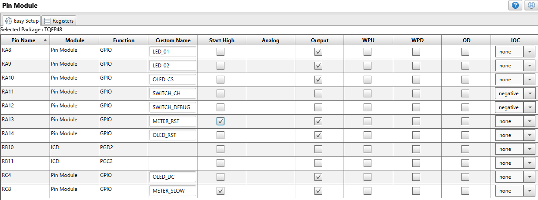Disable Output for RA10 OLED_CS
Viewport: 538px width, 200px height.
319,80
